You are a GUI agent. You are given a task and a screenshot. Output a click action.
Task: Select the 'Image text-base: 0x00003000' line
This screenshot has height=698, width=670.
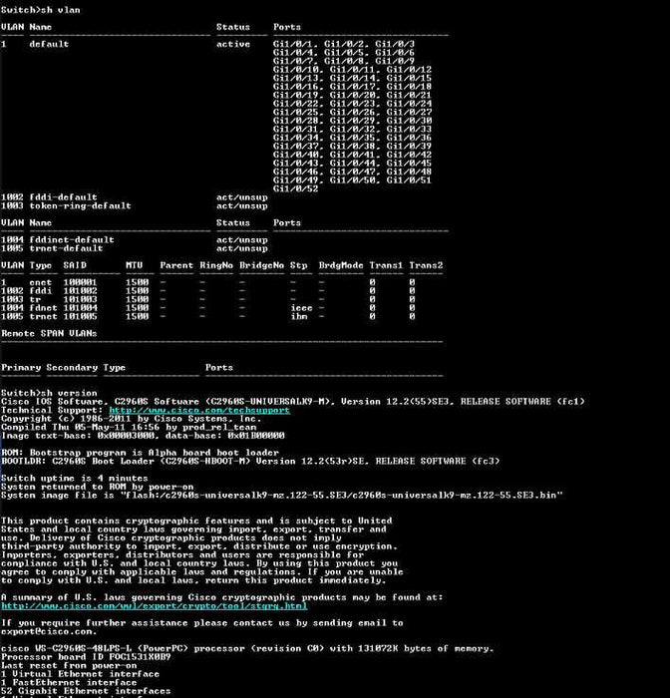(143, 436)
